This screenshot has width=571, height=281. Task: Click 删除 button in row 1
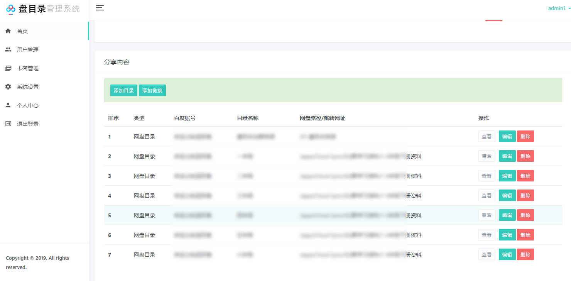pos(525,136)
